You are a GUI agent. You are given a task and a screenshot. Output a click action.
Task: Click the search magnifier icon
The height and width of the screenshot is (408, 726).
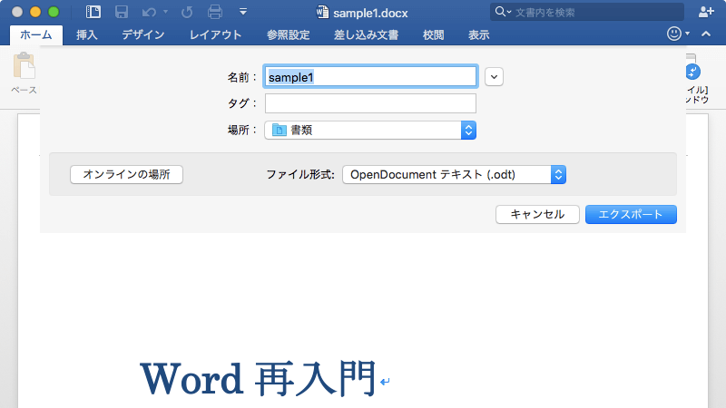500,12
